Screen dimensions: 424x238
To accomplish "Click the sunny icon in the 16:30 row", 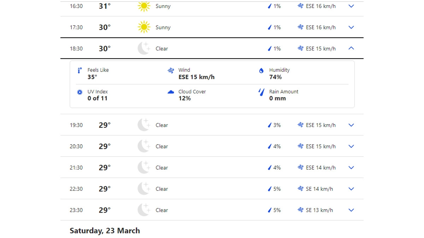I will pyautogui.click(x=144, y=6).
